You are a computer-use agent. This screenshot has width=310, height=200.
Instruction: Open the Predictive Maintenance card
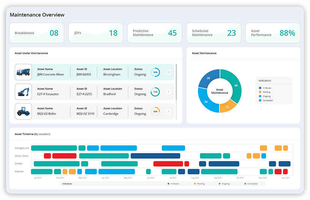pos(155,33)
